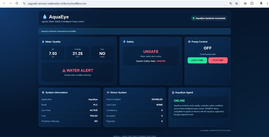
Task: Click the AquaEye title heading
Action: coord(59,17)
